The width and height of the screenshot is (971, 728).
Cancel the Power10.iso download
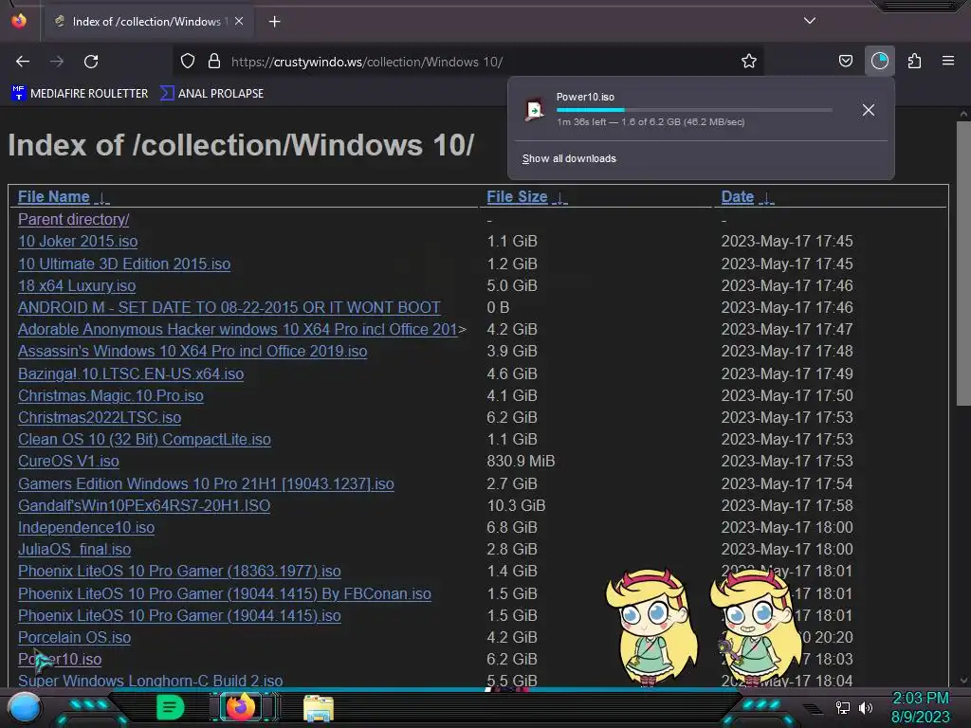coord(869,110)
